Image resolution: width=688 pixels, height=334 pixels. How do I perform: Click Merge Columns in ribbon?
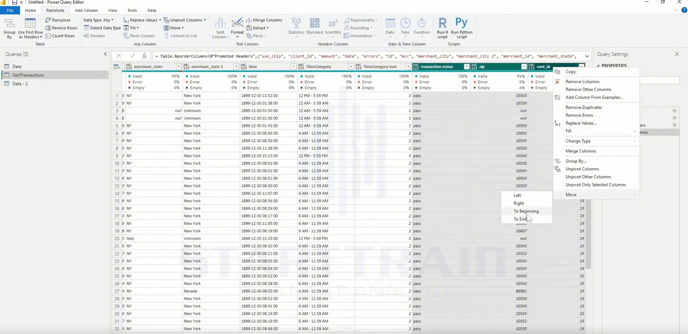[264, 20]
